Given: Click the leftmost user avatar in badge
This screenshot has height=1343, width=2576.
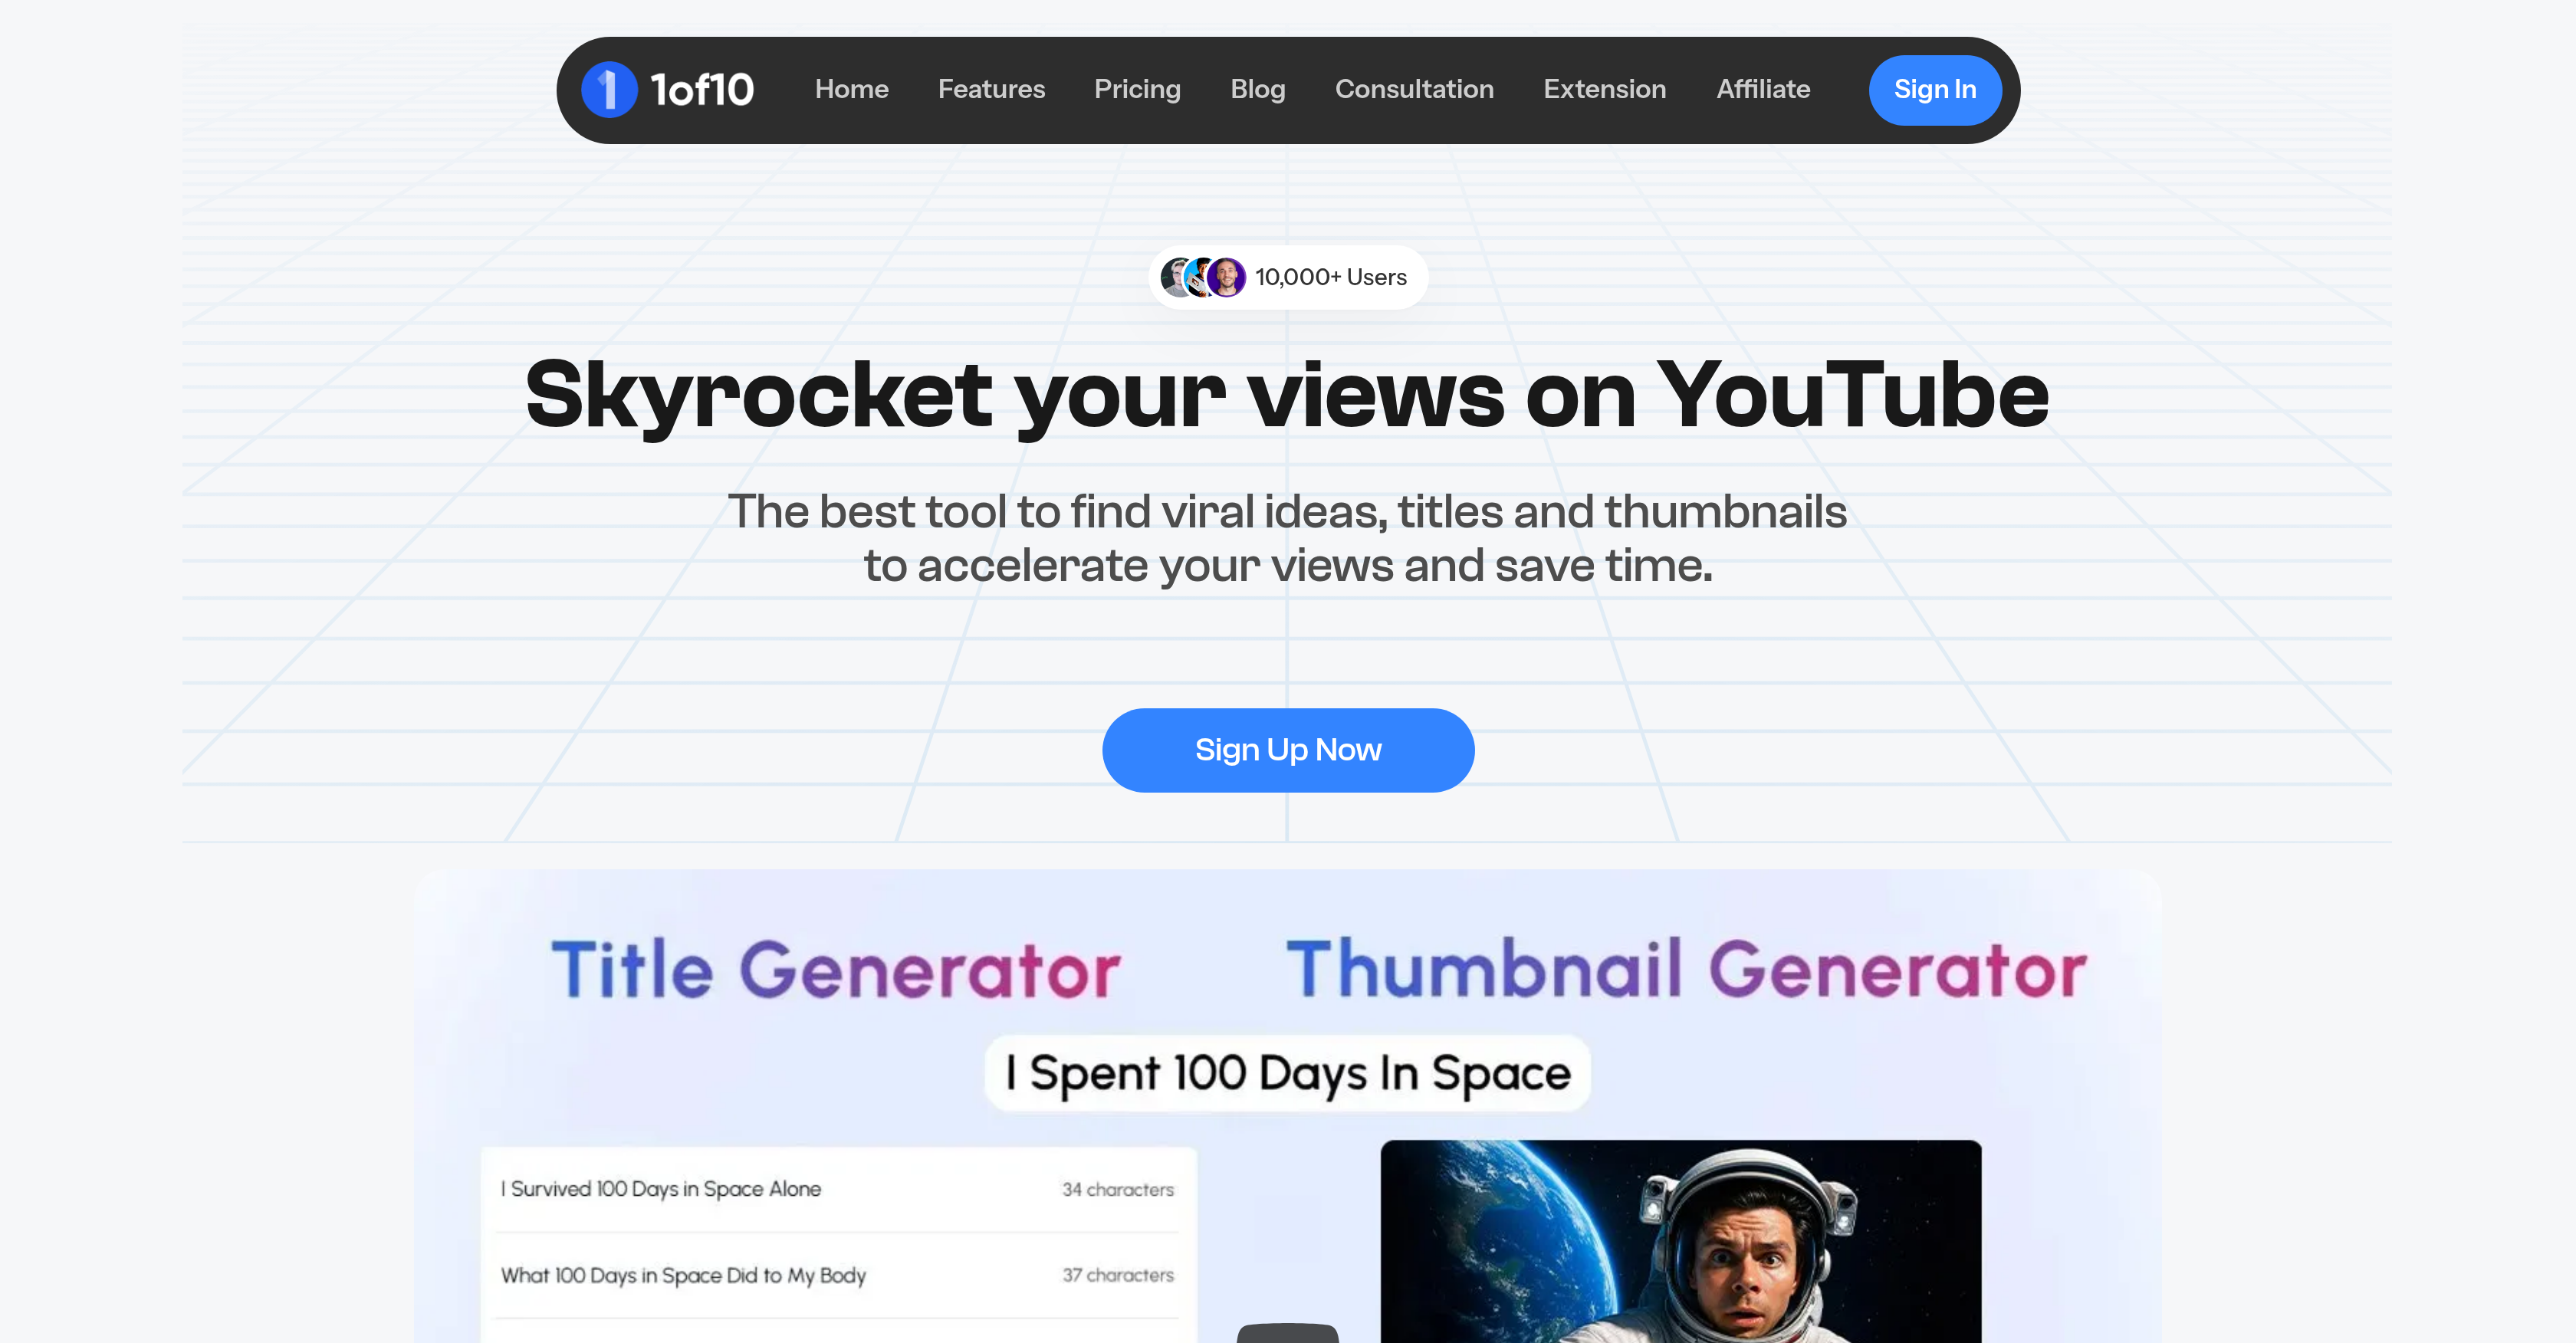Looking at the screenshot, I should point(1173,277).
